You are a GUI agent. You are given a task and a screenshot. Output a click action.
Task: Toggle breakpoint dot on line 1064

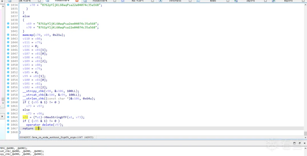(x=8, y=117)
